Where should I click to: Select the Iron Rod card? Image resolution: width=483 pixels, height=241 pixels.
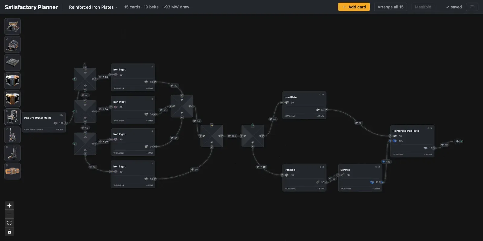[304, 178]
